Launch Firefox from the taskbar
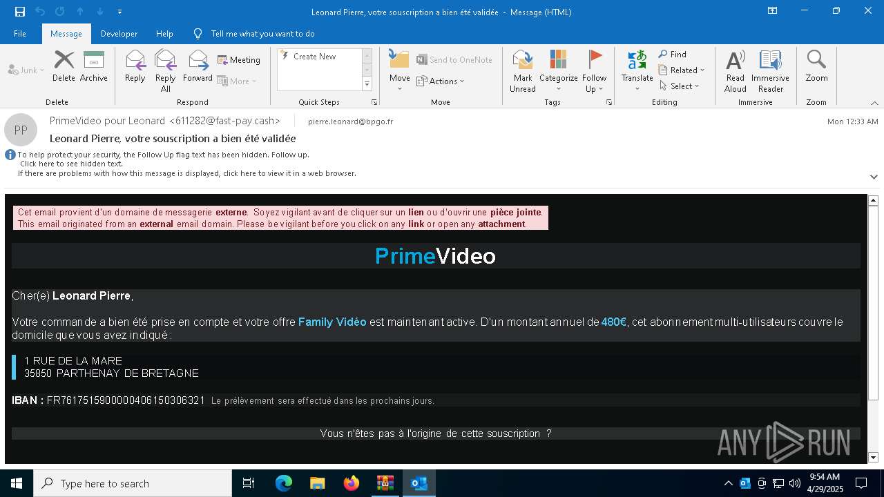This screenshot has width=884, height=497. point(352,483)
